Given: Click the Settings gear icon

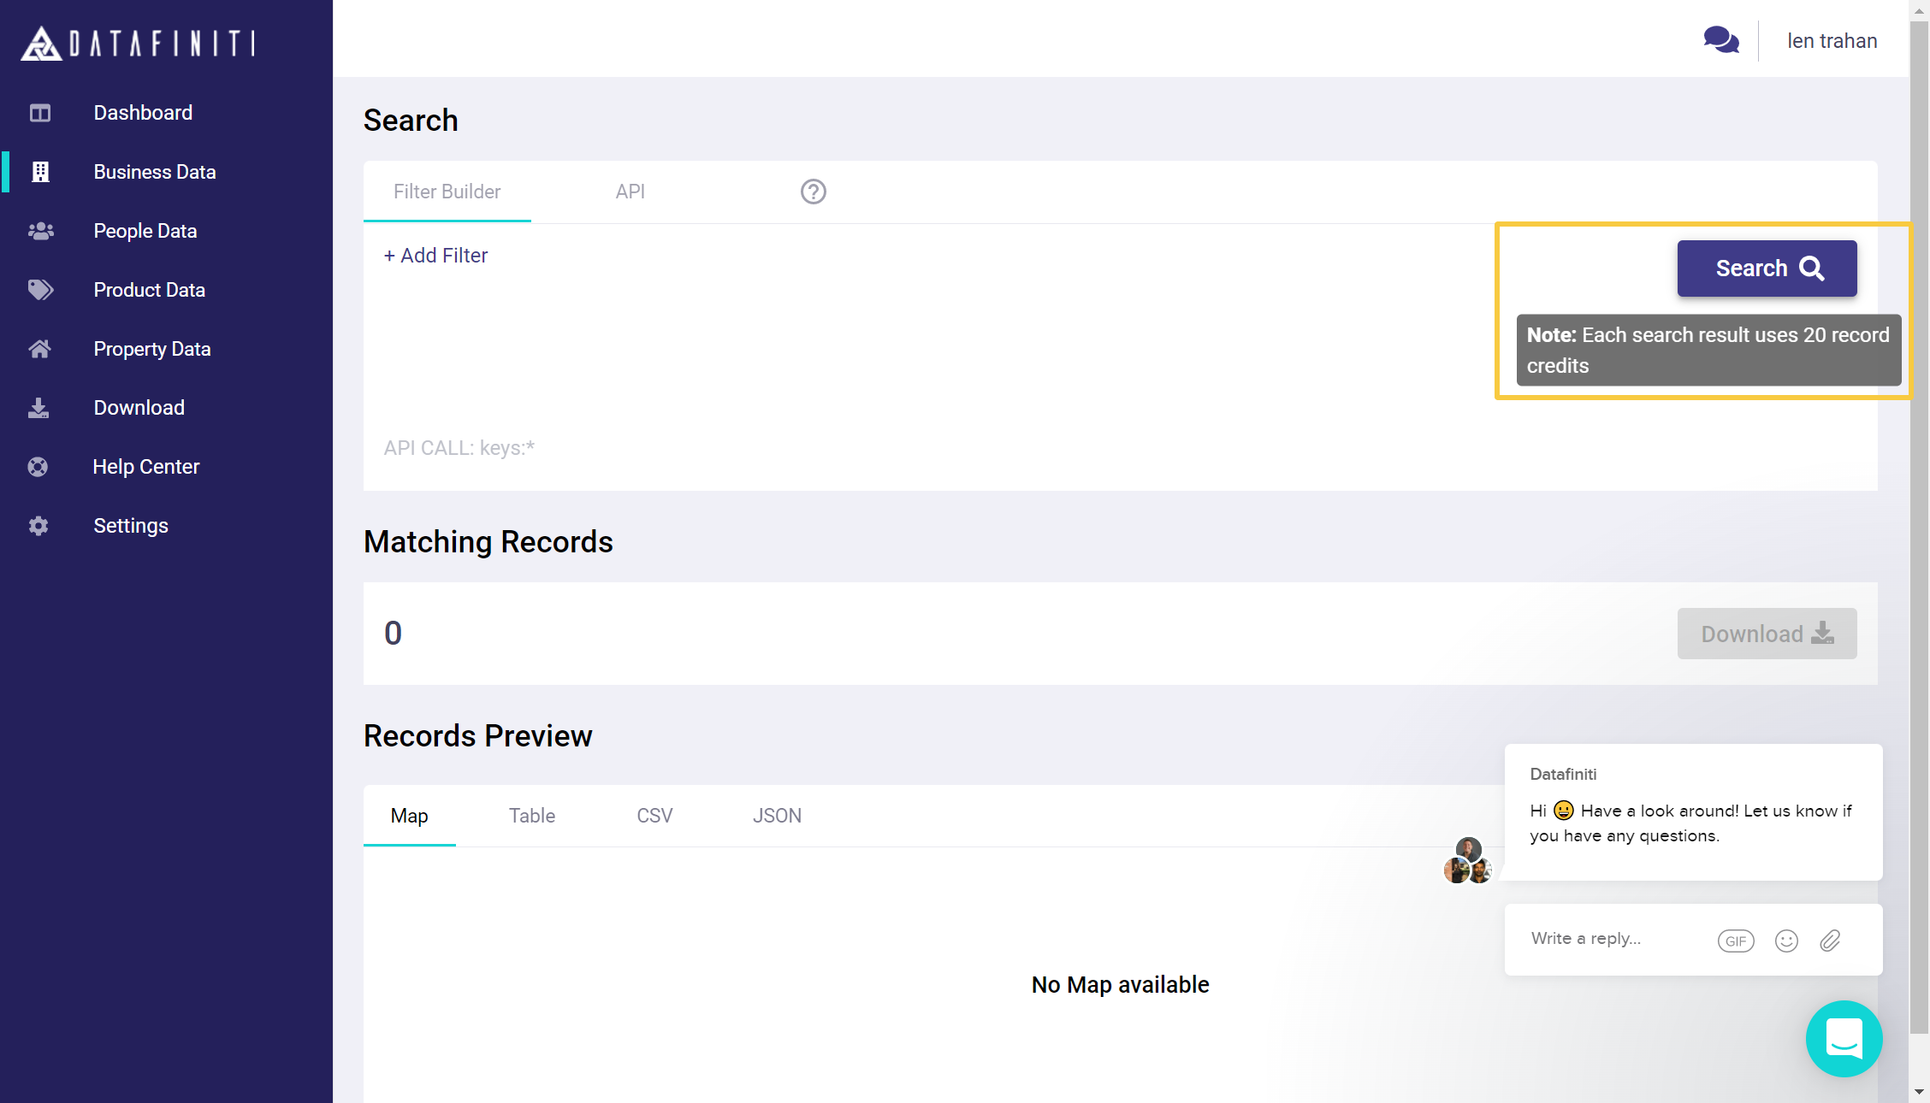Looking at the screenshot, I should pyautogui.click(x=38, y=526).
